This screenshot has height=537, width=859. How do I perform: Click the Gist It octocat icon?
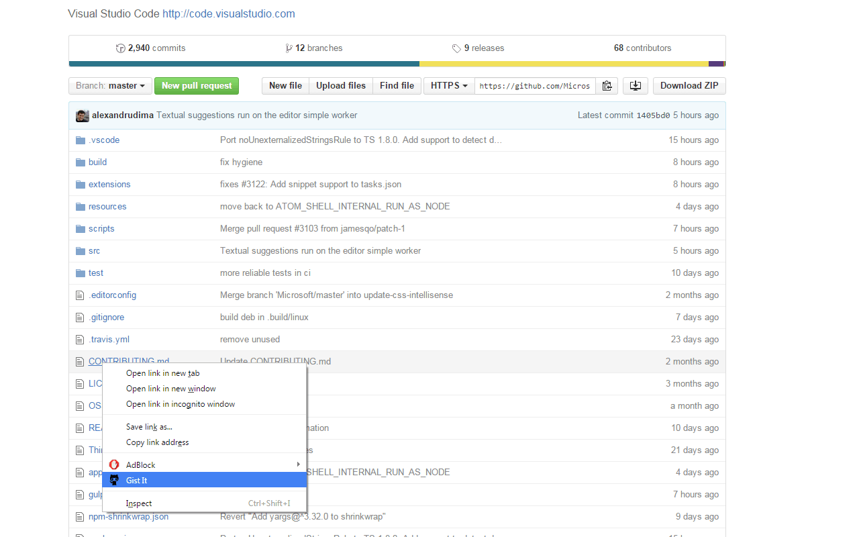click(x=114, y=480)
